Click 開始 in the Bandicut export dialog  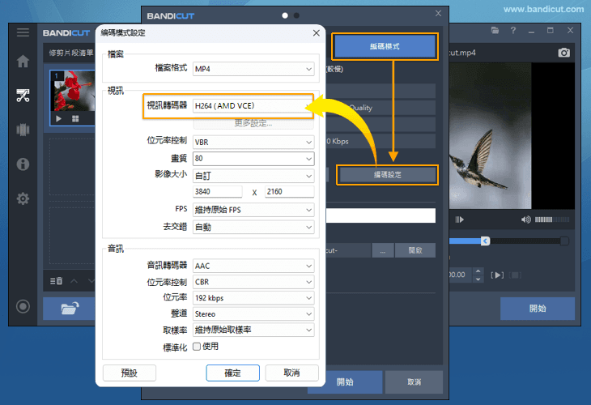[x=345, y=382]
